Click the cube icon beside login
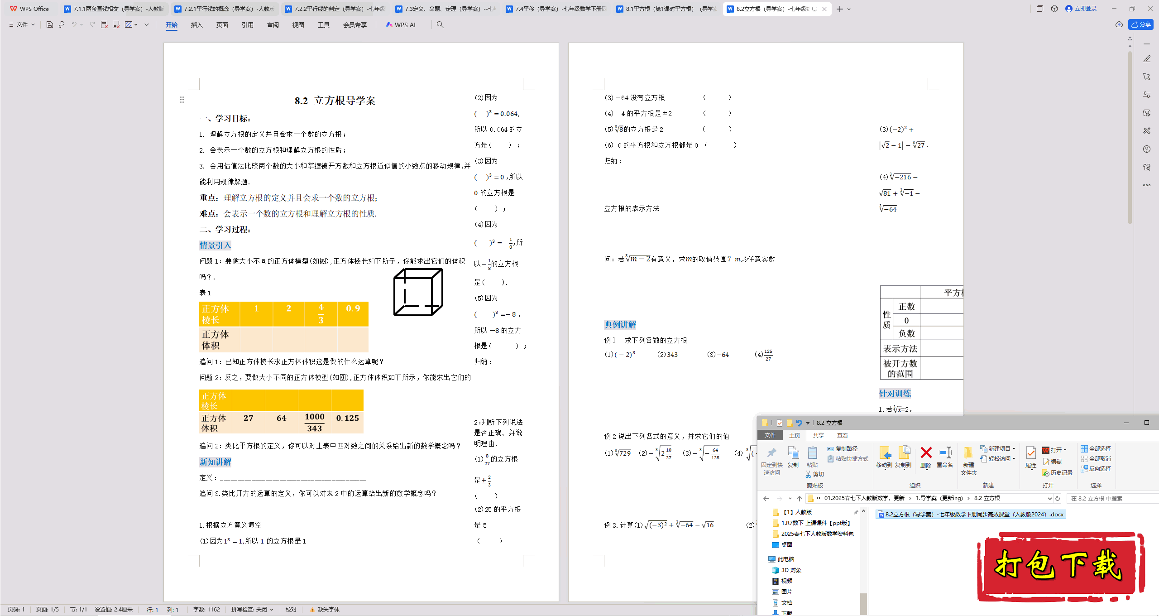 [1054, 9]
